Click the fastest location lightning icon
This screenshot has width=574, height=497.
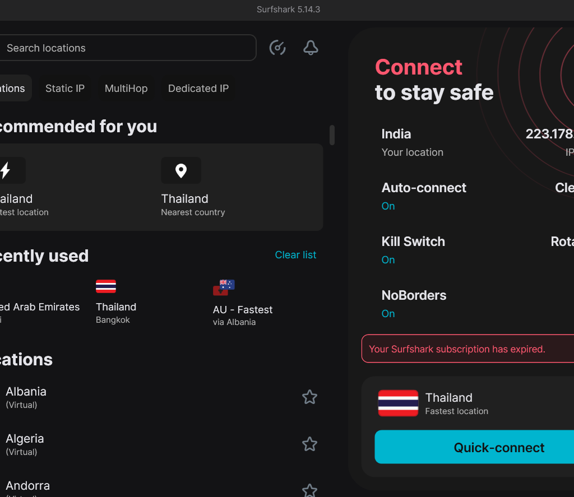(x=6, y=170)
